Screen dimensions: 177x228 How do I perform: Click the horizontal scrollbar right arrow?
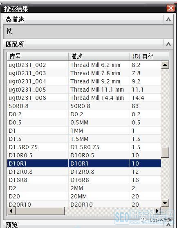coord(157,211)
